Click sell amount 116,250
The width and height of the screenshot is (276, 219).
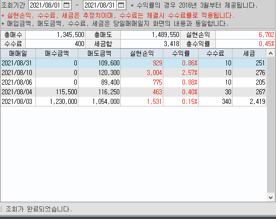pyautogui.click(x=109, y=92)
